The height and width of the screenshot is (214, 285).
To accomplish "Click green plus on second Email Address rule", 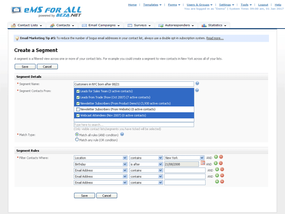I will pyautogui.click(x=217, y=175).
